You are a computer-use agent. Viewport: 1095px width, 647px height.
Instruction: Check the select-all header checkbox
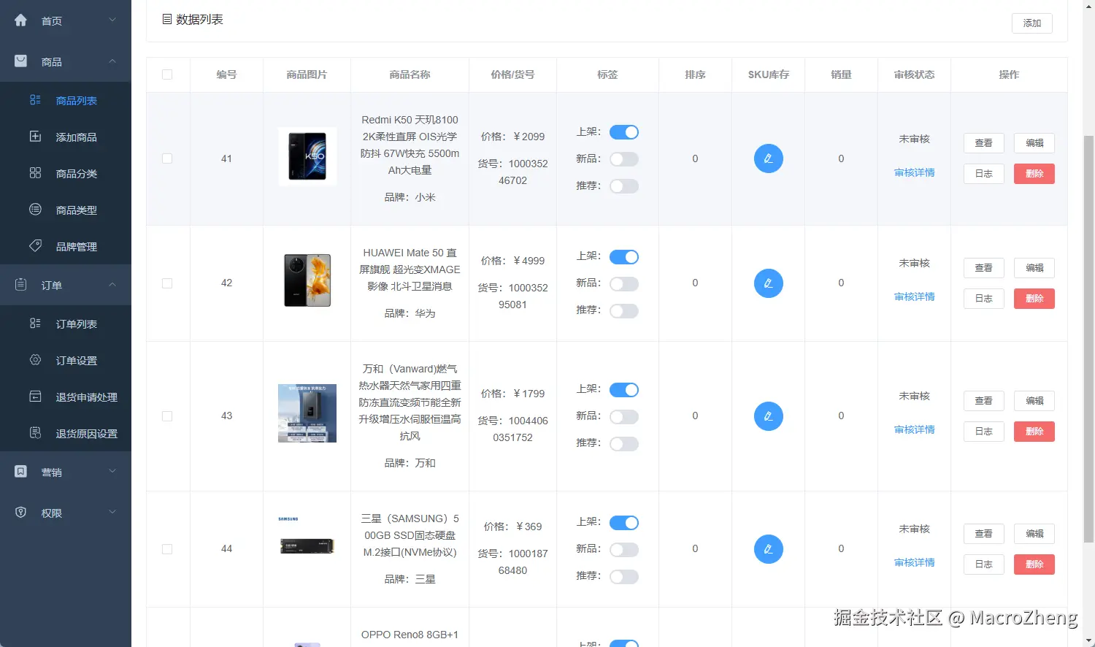[167, 74]
